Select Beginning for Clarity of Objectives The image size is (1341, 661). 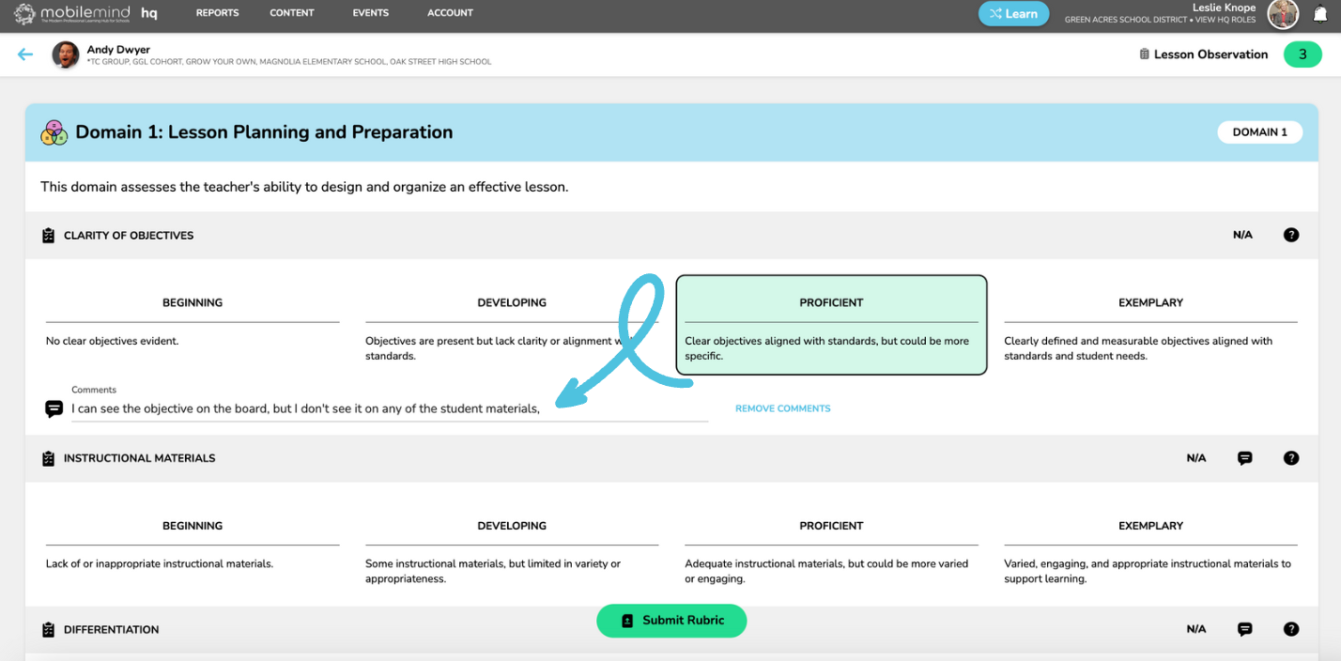(x=193, y=325)
